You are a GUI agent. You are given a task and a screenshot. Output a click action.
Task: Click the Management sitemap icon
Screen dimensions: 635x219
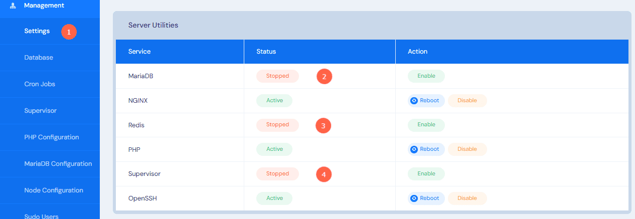(13, 6)
